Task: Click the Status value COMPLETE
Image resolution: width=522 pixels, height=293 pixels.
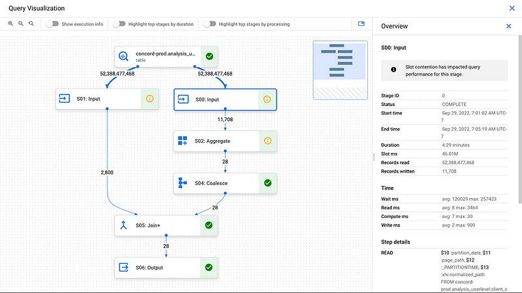Action: [x=454, y=104]
